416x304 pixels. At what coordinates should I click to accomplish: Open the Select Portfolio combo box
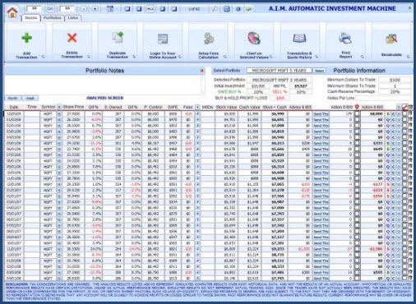(280, 71)
